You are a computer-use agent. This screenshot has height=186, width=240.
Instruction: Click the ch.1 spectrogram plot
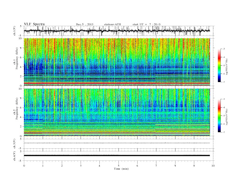pos(117,62)
